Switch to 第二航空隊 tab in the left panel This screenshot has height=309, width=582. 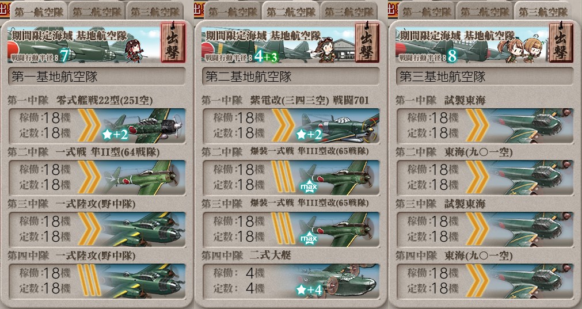[x=97, y=11]
